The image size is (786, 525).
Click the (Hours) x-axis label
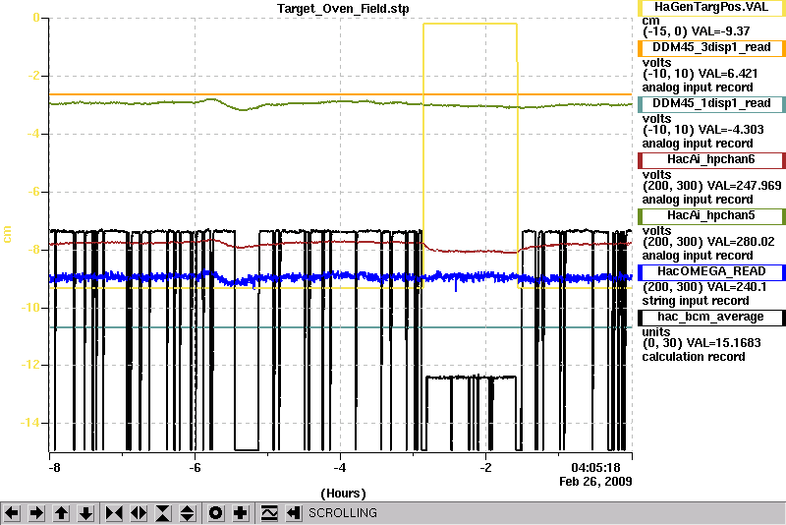point(343,494)
